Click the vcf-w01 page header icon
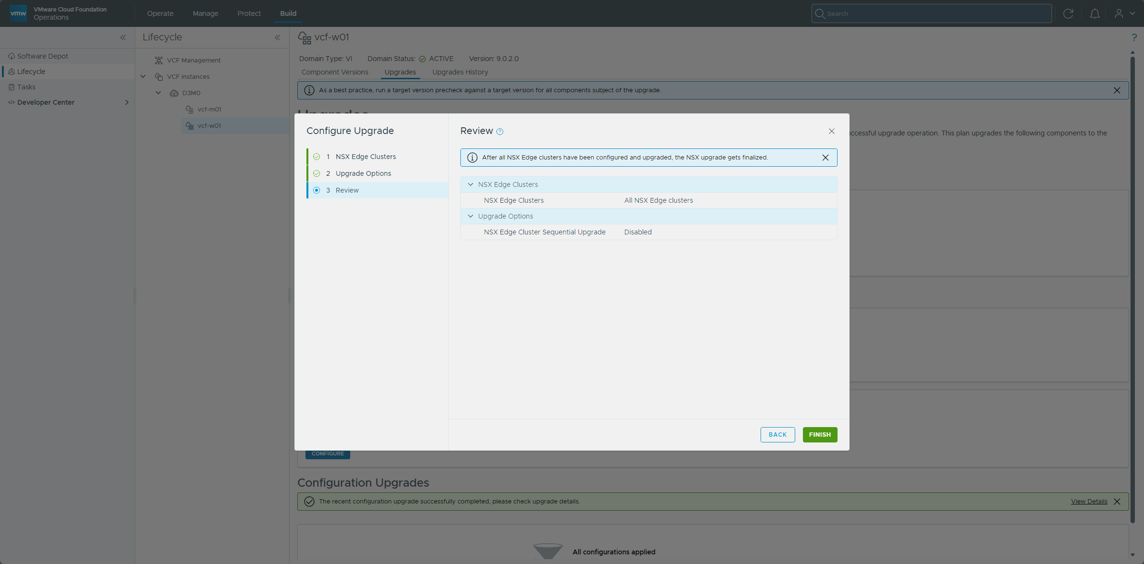1144x564 pixels. (305, 37)
